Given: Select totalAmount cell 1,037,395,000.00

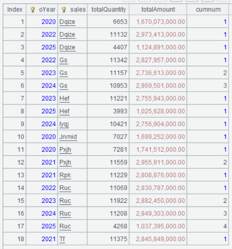Looking at the screenshot, I should (158, 226).
